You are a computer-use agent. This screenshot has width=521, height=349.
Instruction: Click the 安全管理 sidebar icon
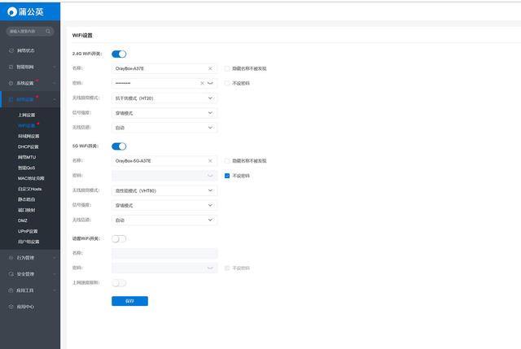pos(11,274)
